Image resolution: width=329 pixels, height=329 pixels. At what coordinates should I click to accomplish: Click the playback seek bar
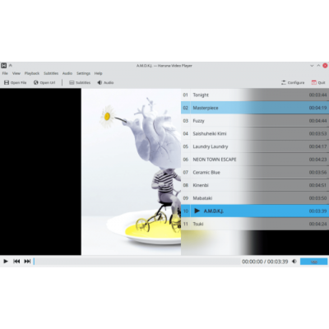coord(136,262)
